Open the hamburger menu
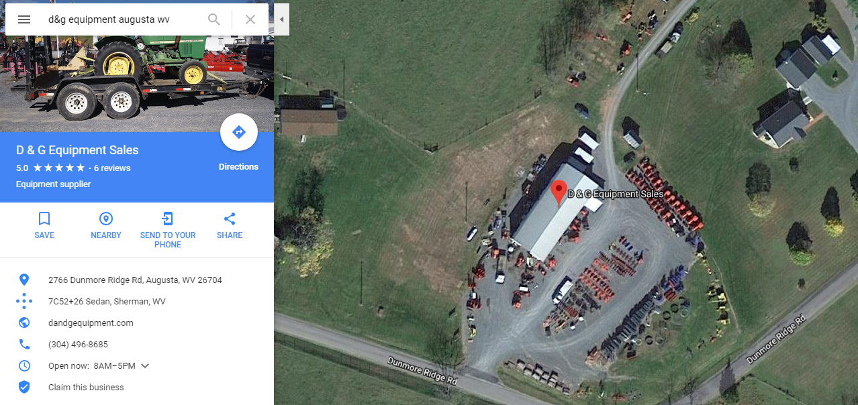The image size is (858, 405). pos(24,19)
